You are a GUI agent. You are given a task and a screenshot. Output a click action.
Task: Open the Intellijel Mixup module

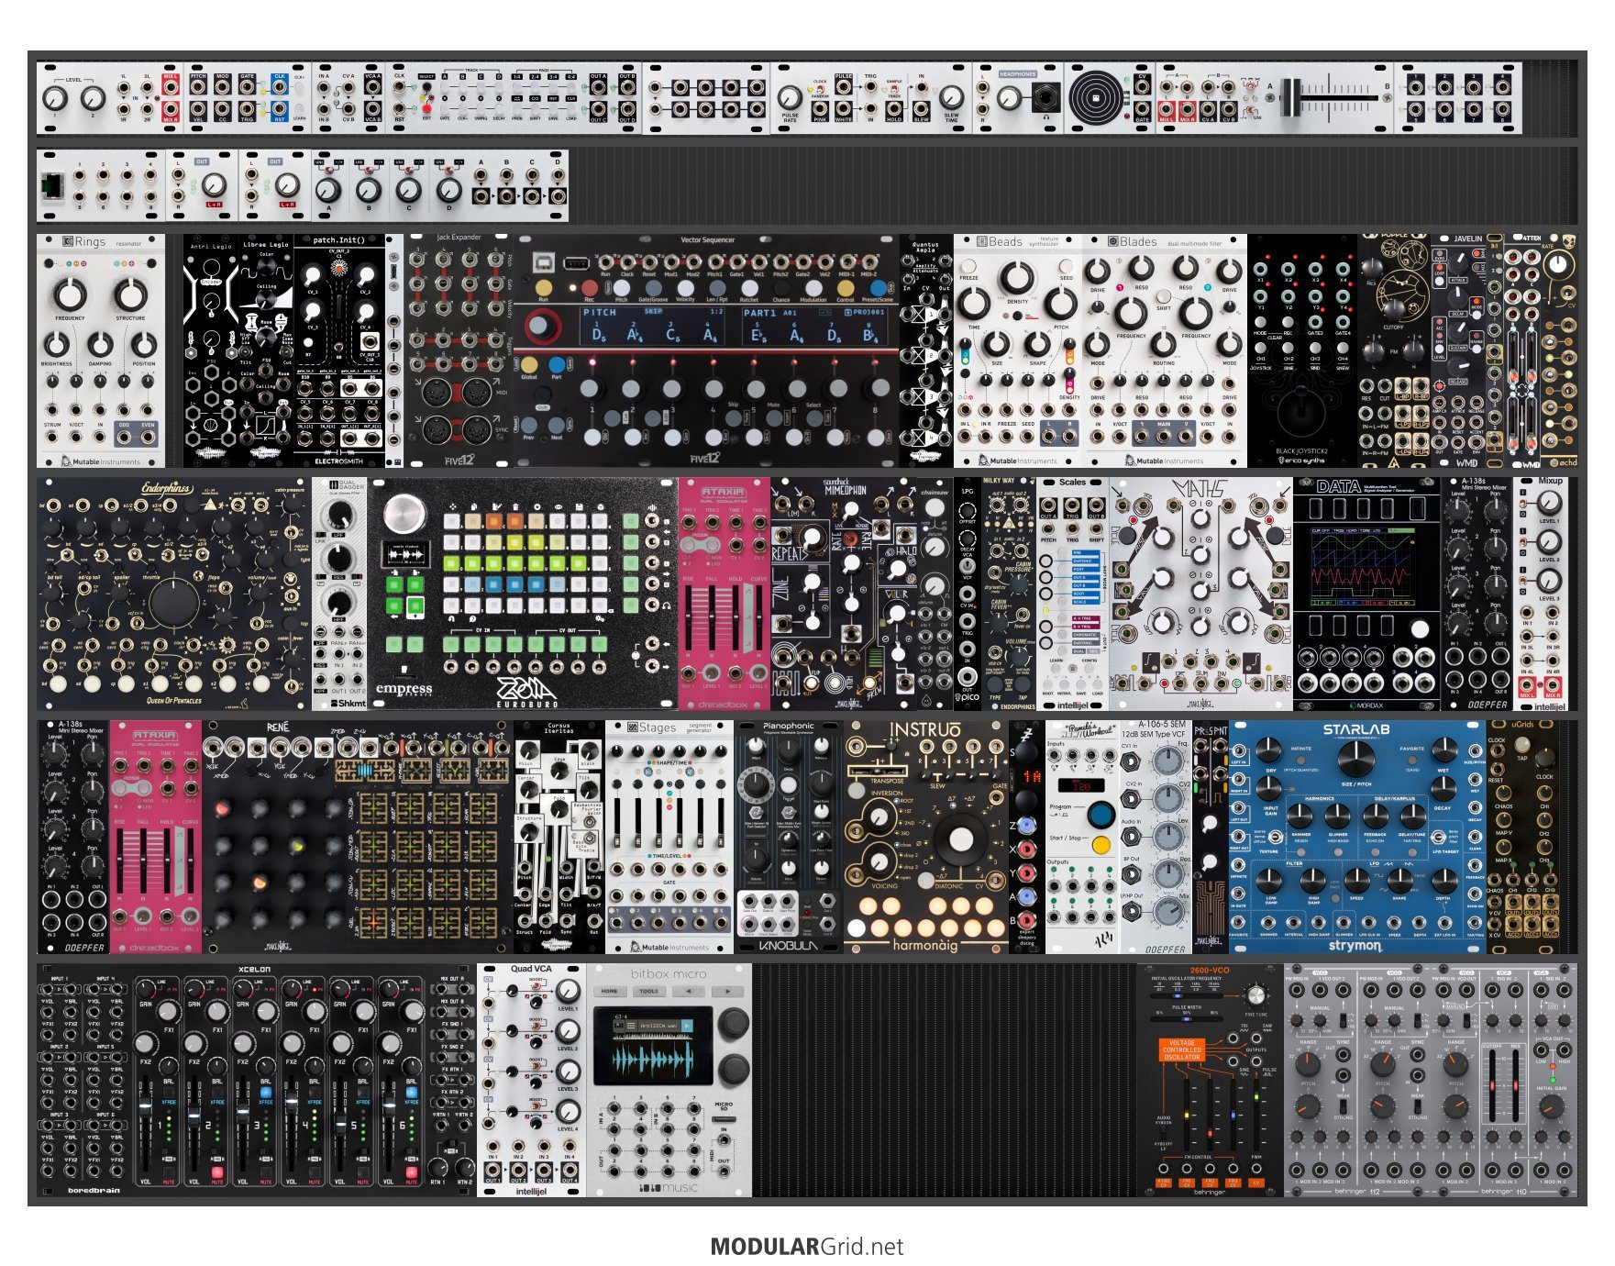[1550, 594]
